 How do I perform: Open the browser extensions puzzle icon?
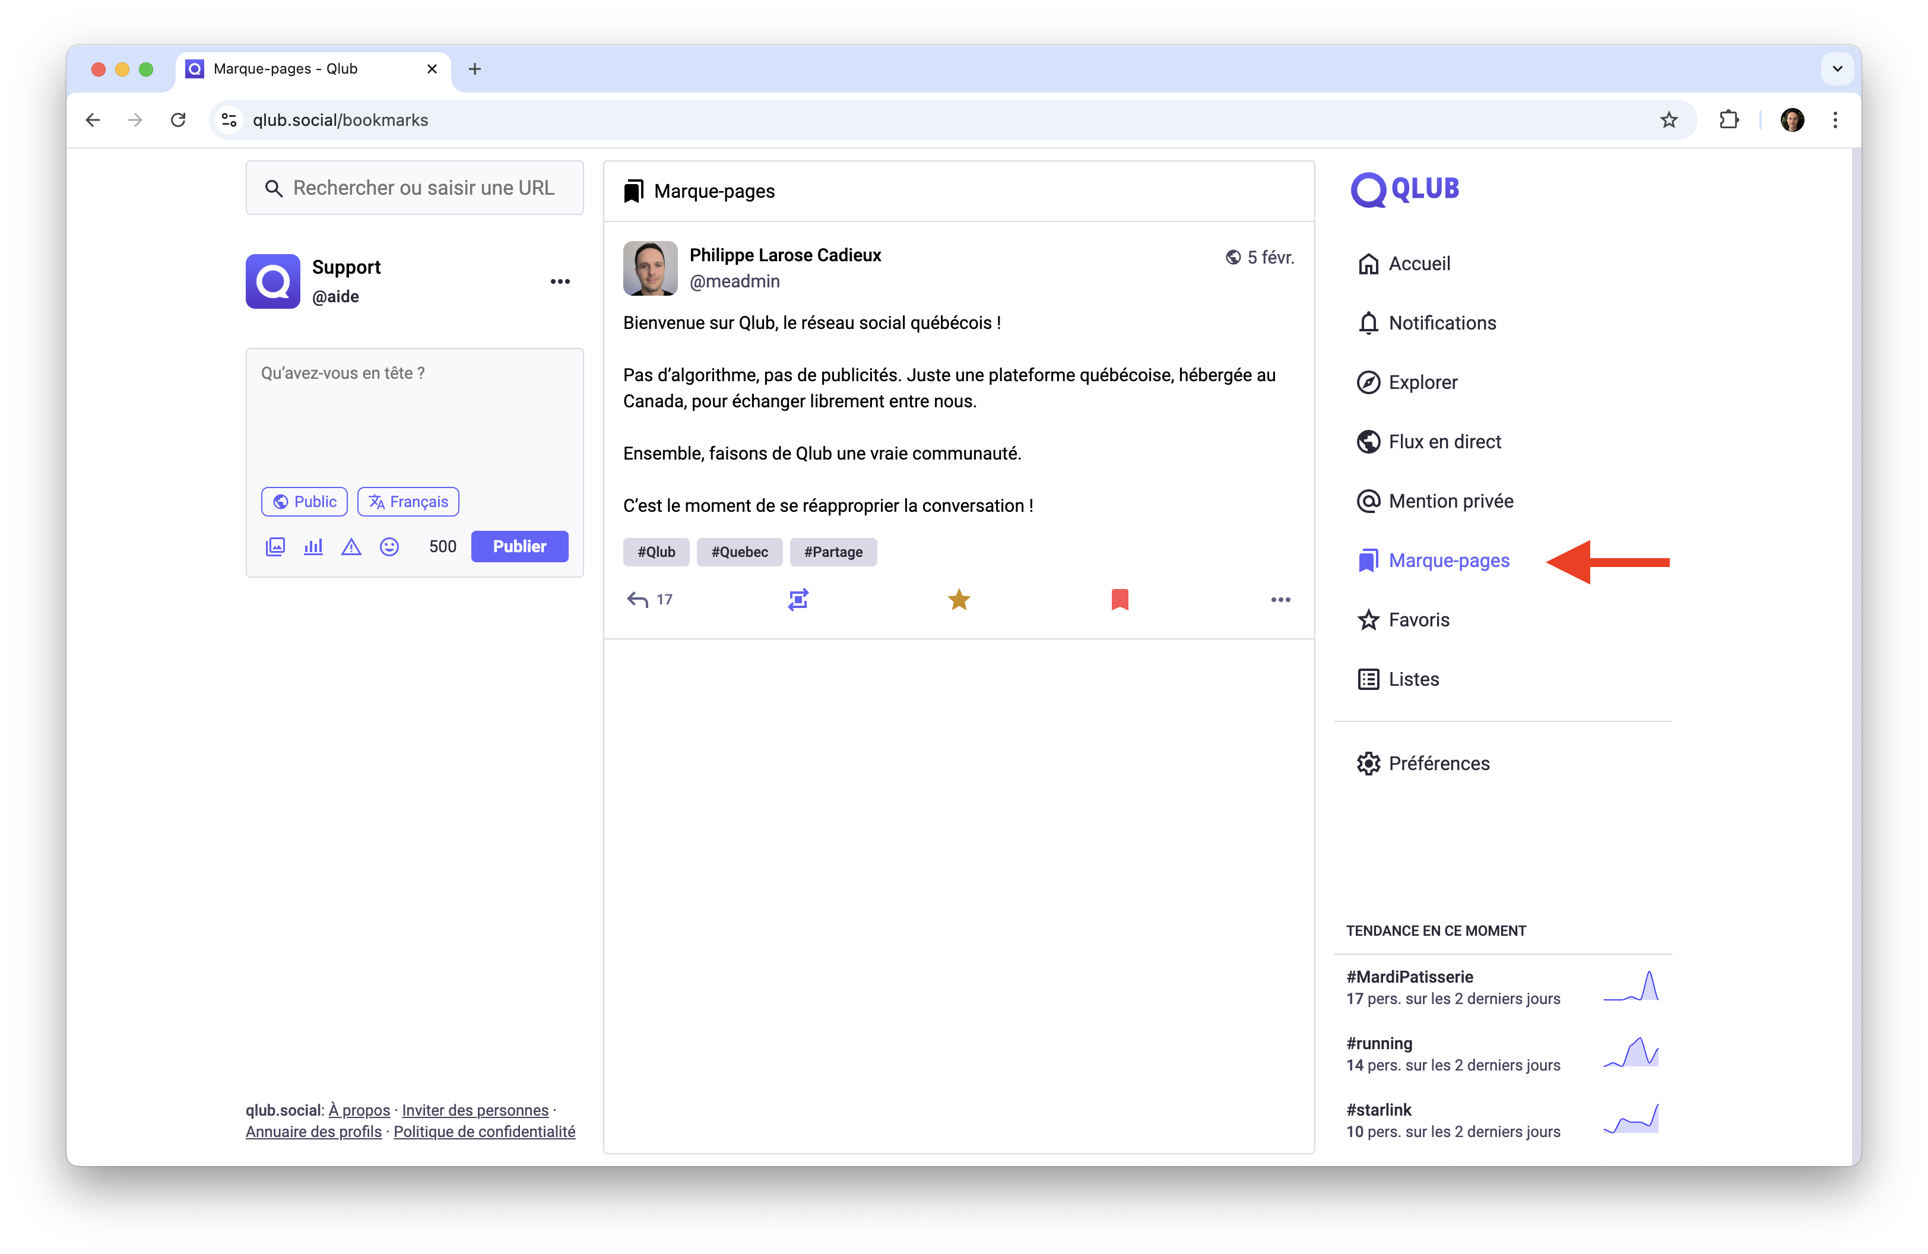[x=1729, y=120]
